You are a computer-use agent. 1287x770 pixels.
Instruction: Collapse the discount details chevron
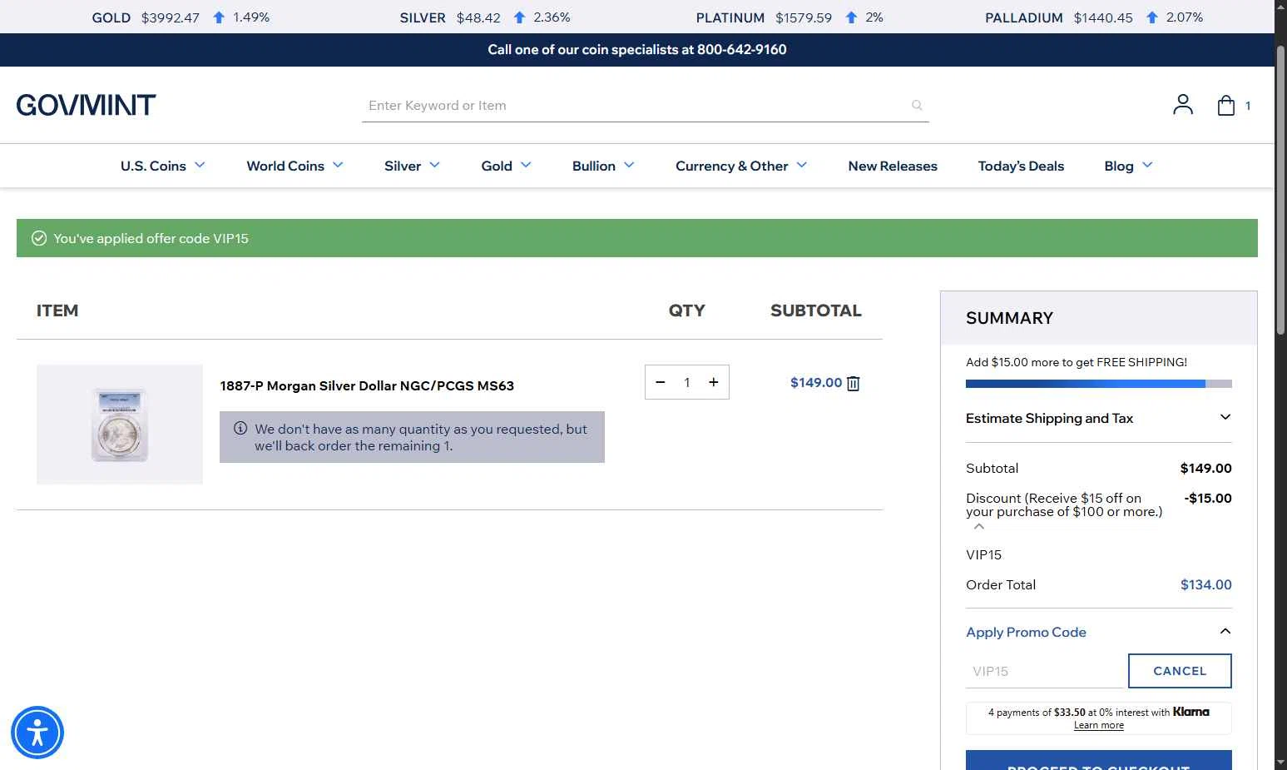979,526
